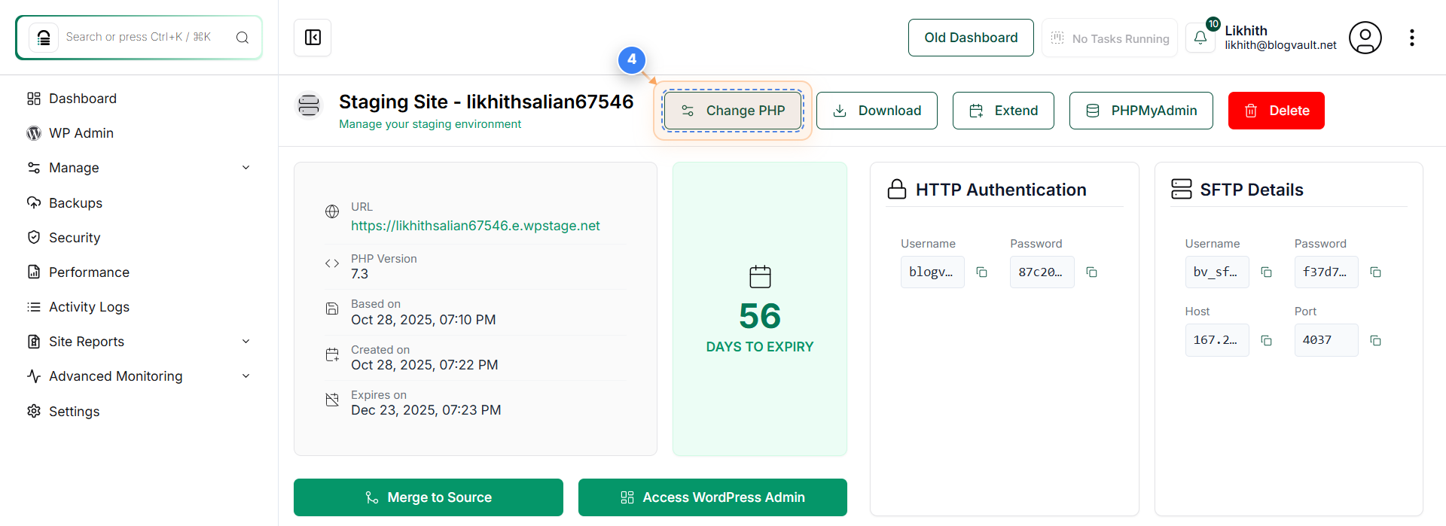Image resolution: width=1446 pixels, height=526 pixels.
Task: Open the three-dot more options menu
Action: (1411, 38)
